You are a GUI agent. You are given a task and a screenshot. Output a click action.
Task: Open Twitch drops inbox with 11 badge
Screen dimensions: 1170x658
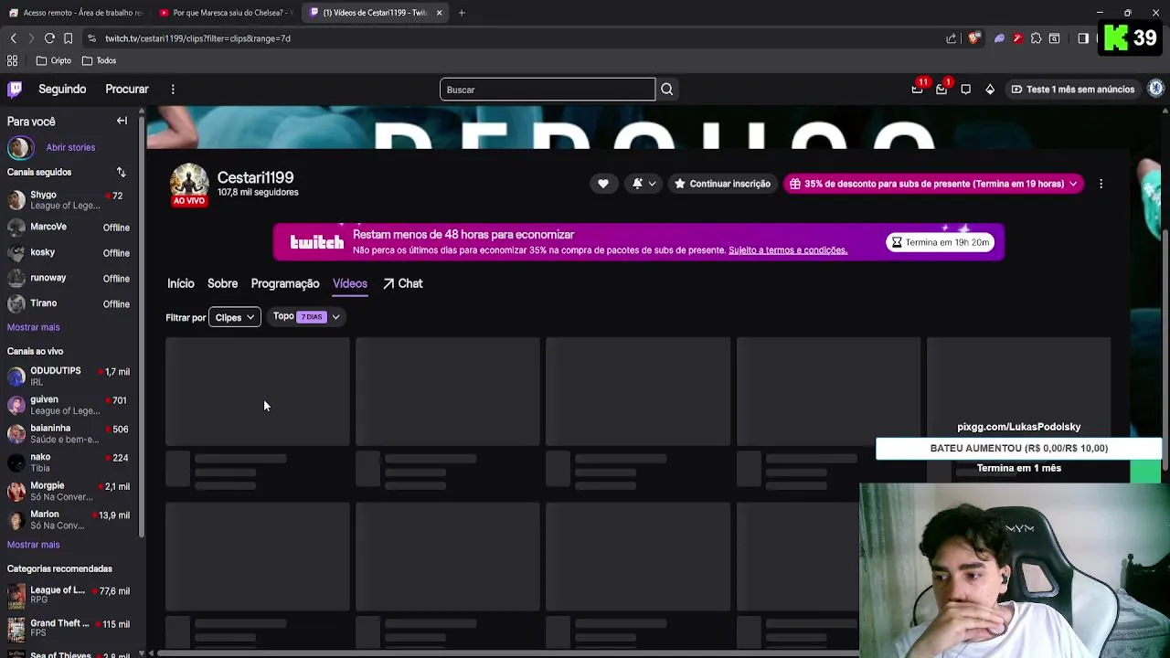pos(917,89)
